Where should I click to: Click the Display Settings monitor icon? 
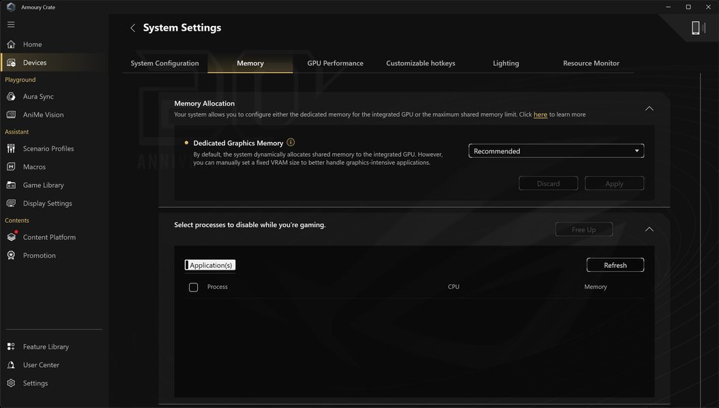[11, 204]
